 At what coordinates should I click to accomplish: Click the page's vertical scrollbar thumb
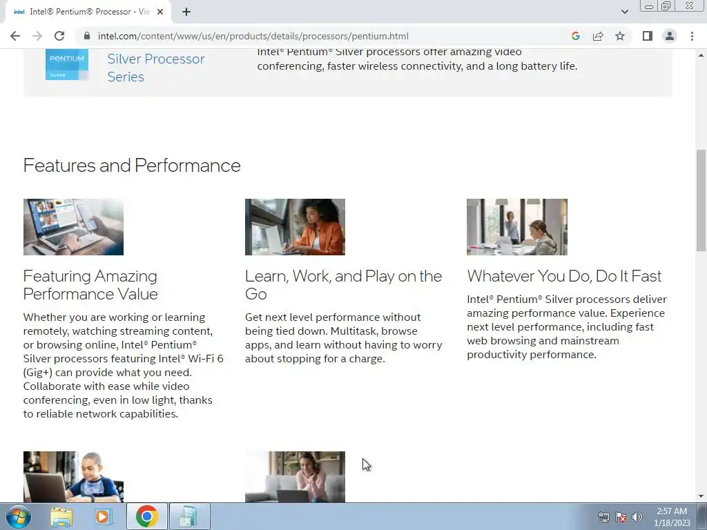point(701,200)
